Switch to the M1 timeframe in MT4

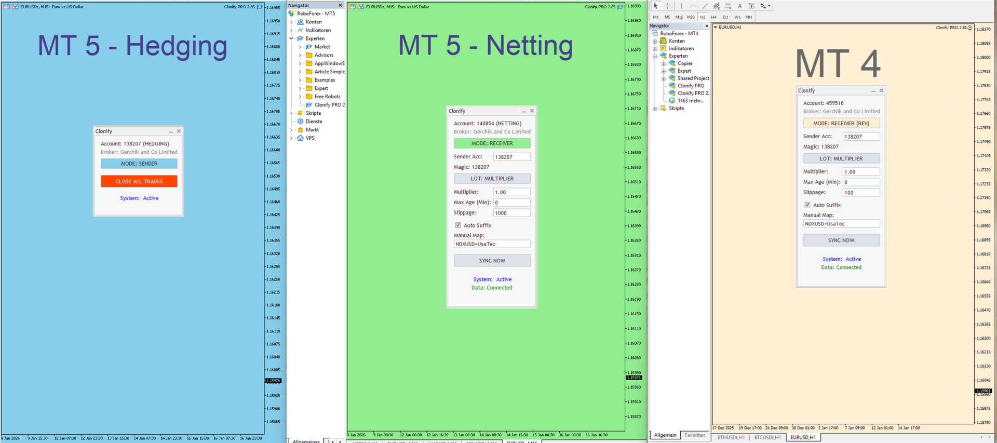(656, 17)
